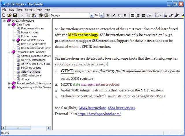Click the highlighted MMX technology text
Image resolution: width=185 pixels, height=136 pixels.
click(83, 35)
